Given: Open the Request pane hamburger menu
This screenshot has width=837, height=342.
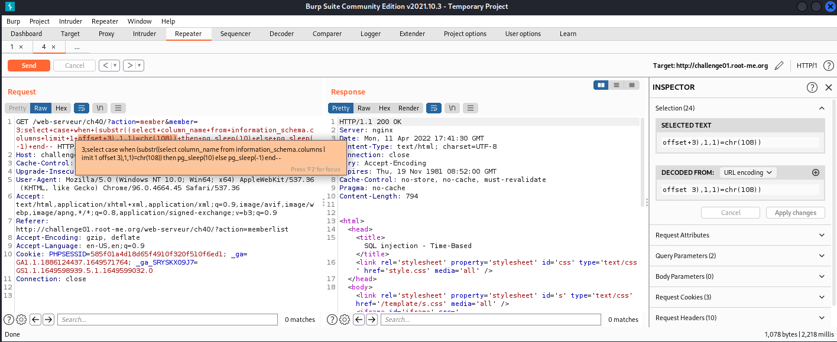Looking at the screenshot, I should (118, 108).
